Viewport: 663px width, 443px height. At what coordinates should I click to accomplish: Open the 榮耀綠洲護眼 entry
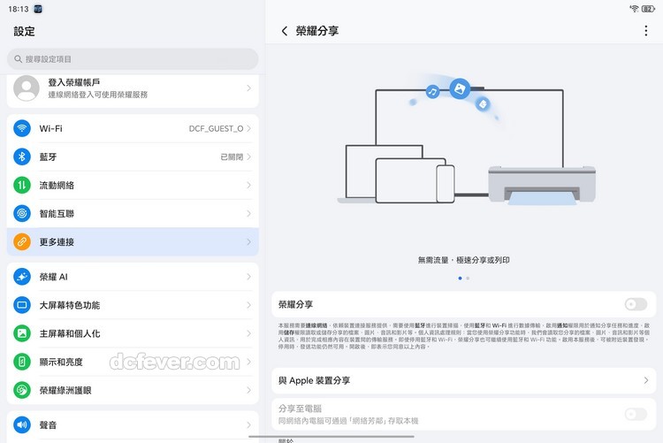tap(133, 390)
